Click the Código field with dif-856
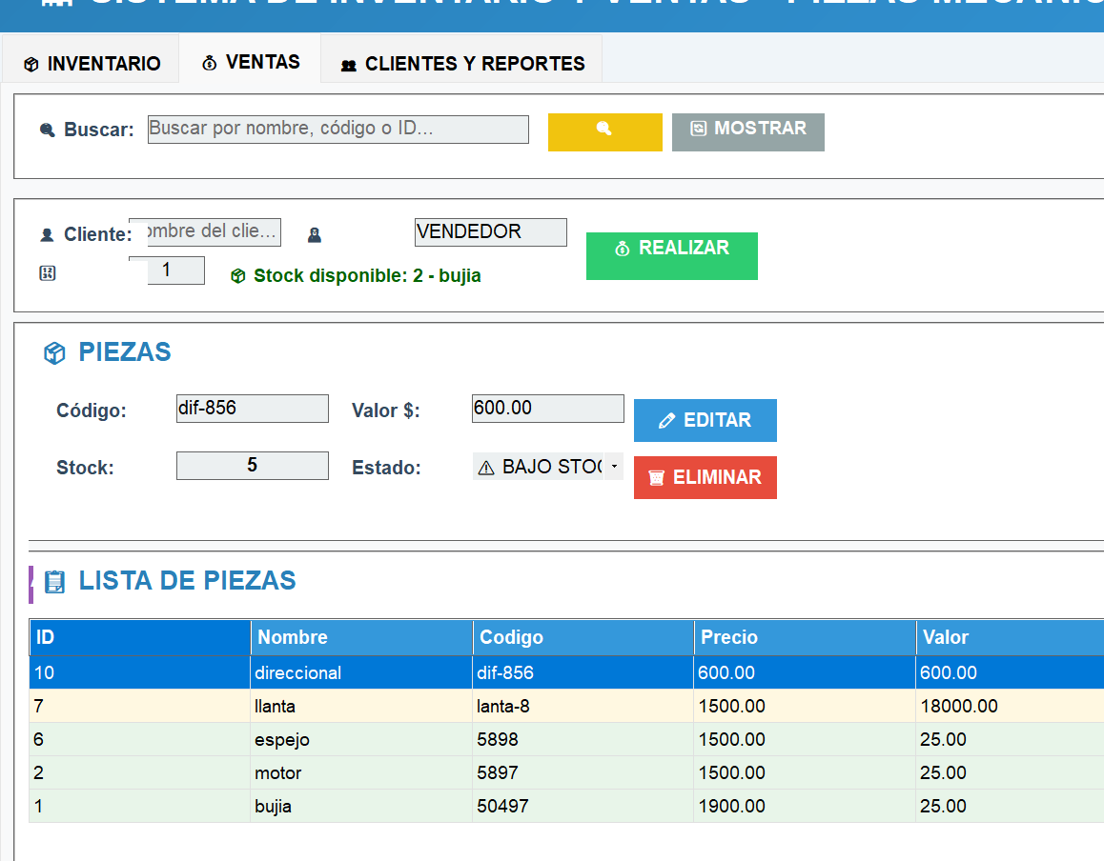The image size is (1104, 861). pyautogui.click(x=252, y=409)
